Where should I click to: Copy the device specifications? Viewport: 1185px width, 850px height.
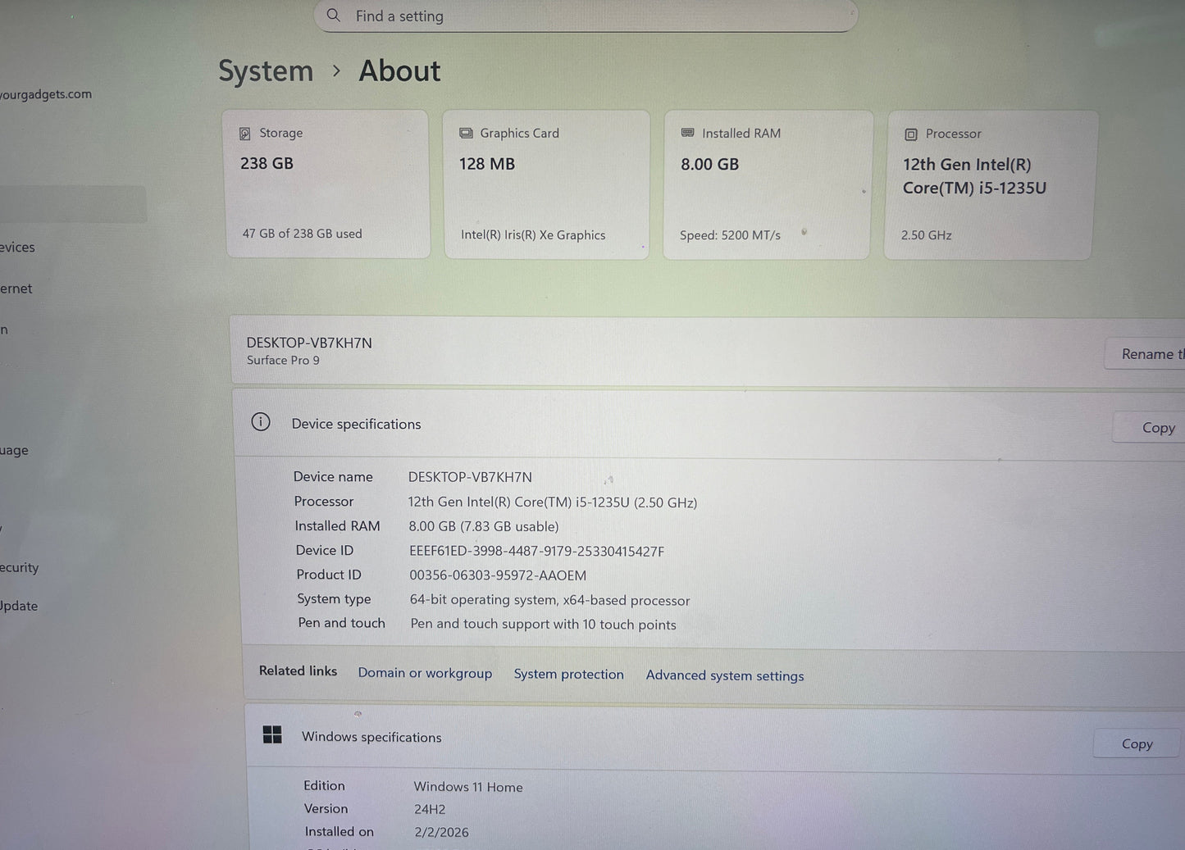[x=1150, y=428]
